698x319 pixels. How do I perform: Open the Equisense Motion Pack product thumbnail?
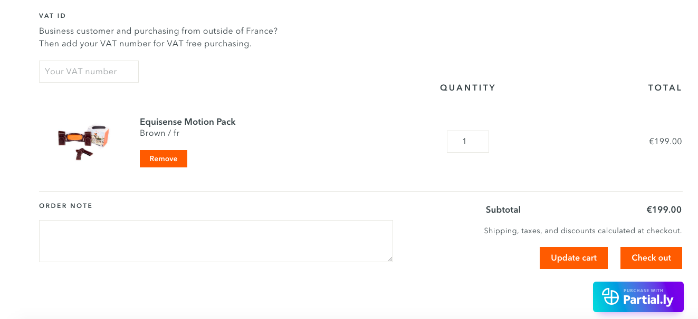click(x=83, y=142)
